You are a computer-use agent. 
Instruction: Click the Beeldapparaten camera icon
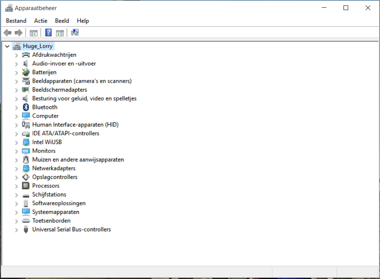click(26, 81)
